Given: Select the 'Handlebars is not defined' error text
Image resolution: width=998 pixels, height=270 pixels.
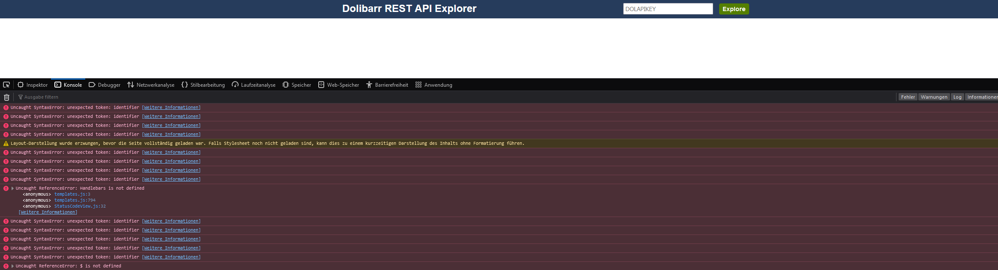Looking at the screenshot, I should tap(80, 188).
